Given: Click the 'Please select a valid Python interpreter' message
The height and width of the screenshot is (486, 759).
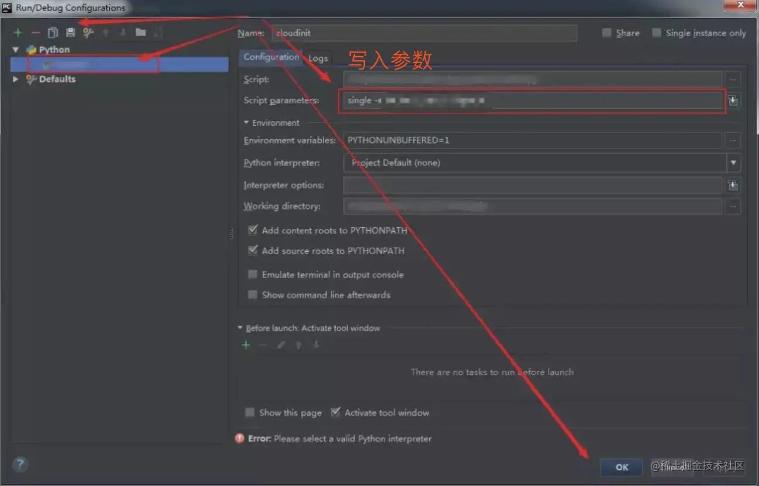Looking at the screenshot, I should point(353,438).
